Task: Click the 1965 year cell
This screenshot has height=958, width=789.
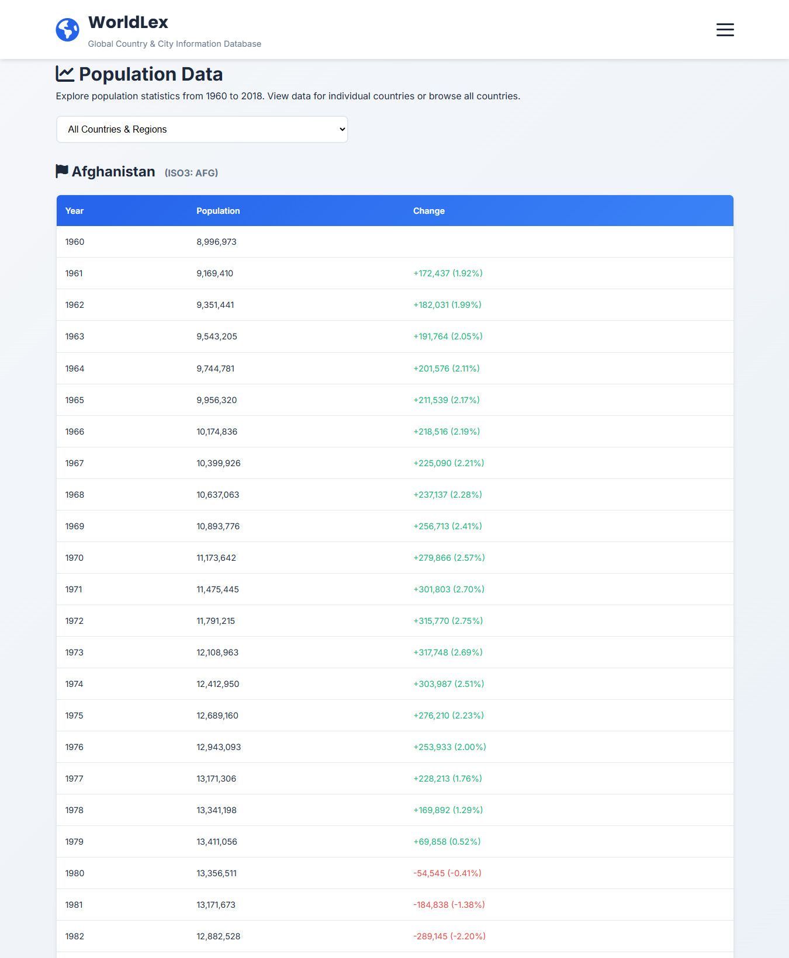Action: 74,400
